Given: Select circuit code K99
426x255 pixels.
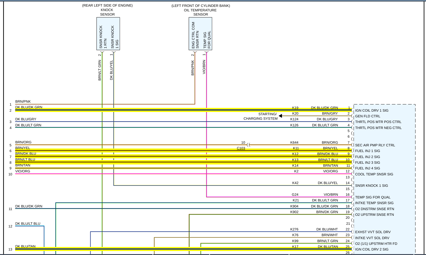Looking at the screenshot, I should coord(295,241).
